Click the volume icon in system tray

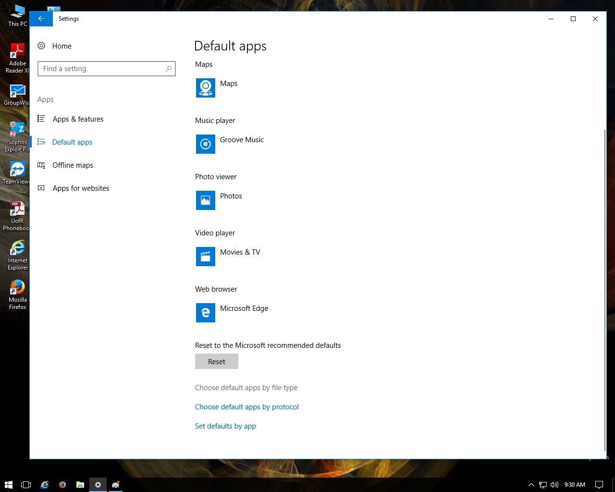(554, 485)
